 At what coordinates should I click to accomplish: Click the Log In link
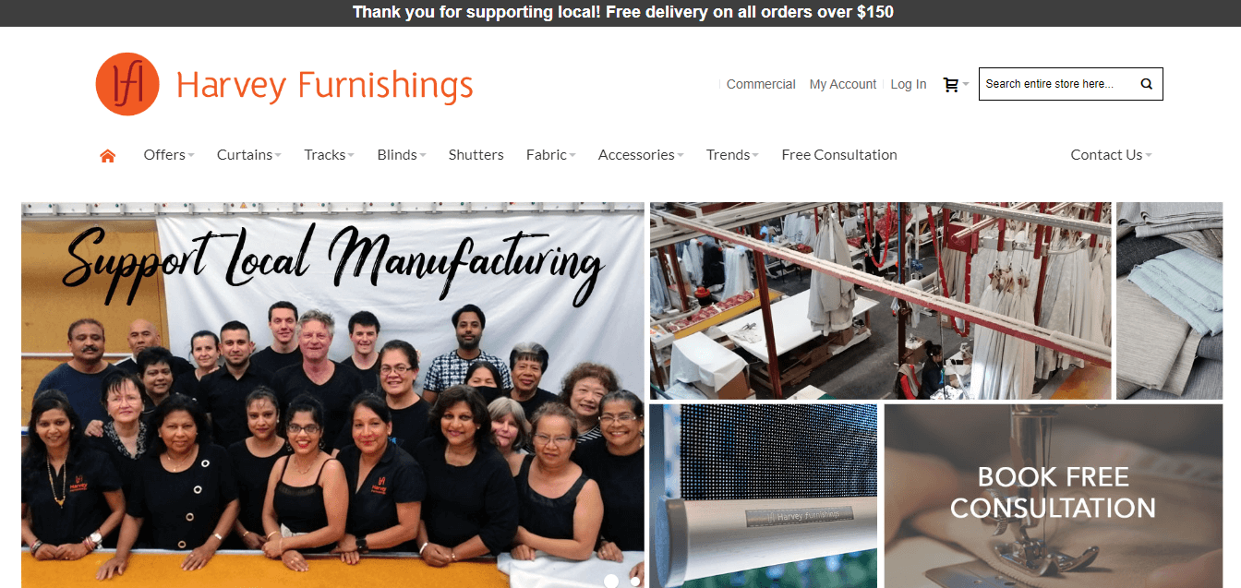tap(909, 84)
